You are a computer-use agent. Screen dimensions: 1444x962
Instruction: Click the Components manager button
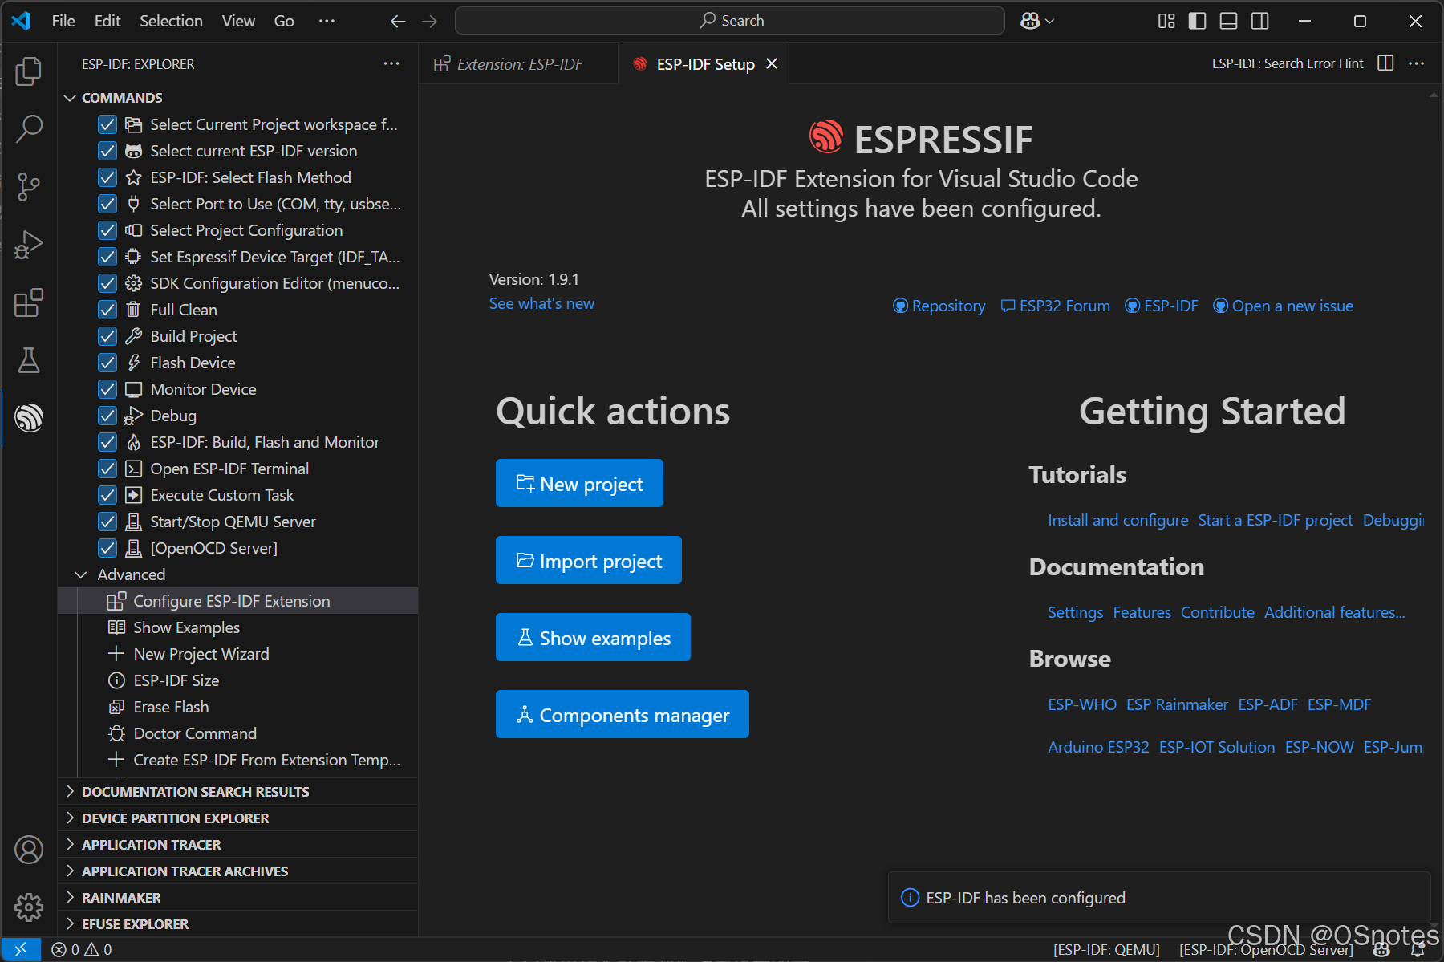pyautogui.click(x=623, y=715)
